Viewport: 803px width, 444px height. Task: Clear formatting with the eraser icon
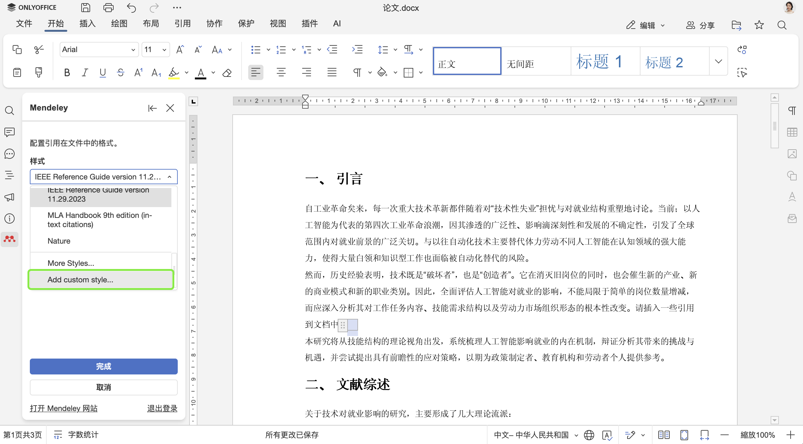click(x=227, y=73)
